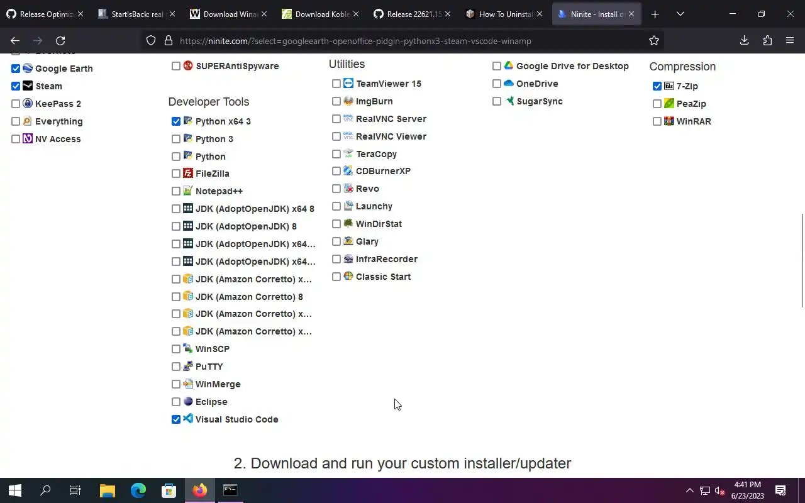805x503 pixels.
Task: Tick the JDK (Amazon Corretto) 8 checkbox
Action: click(176, 297)
